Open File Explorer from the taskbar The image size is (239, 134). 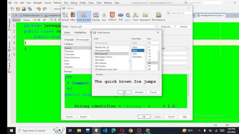pyautogui.click(x=79, y=131)
